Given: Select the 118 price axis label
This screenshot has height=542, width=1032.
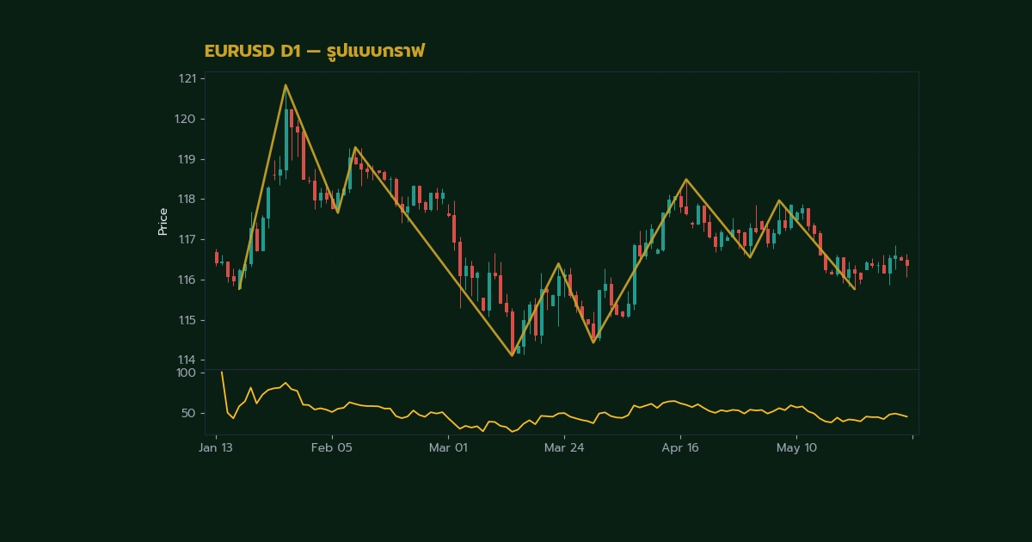Looking at the screenshot, I should click(x=187, y=199).
